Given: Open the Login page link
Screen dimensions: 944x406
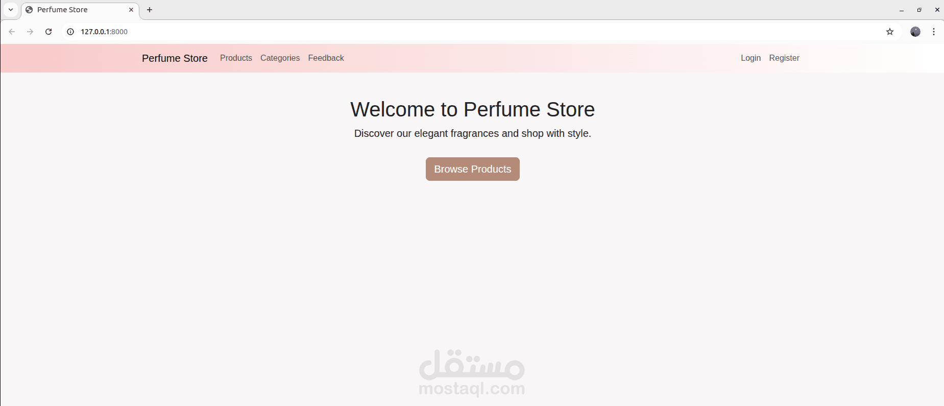Looking at the screenshot, I should [751, 58].
